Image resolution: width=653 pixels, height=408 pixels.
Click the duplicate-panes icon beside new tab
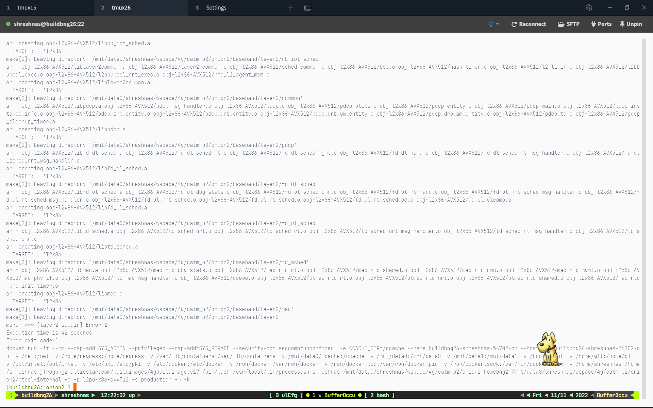[x=308, y=7]
